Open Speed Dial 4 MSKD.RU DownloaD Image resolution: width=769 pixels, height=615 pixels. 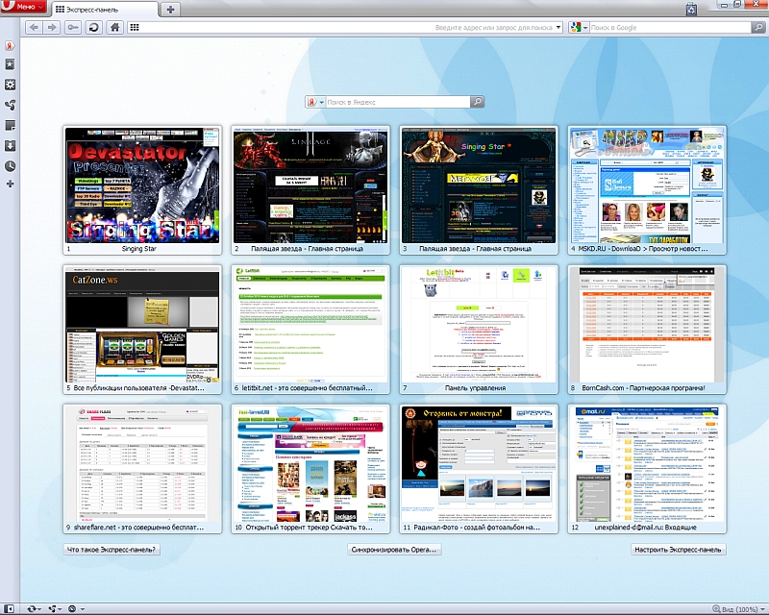point(647,190)
